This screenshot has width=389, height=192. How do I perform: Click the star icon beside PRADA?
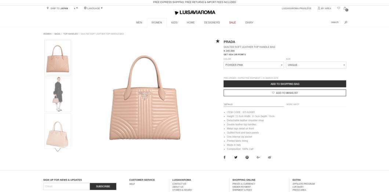(x=218, y=41)
